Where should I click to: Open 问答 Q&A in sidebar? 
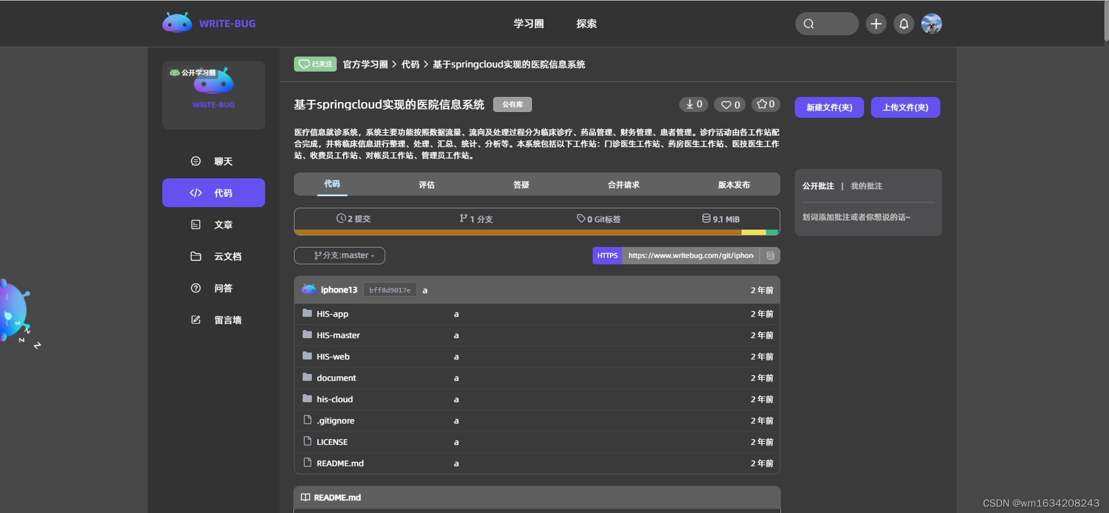pyautogui.click(x=213, y=288)
